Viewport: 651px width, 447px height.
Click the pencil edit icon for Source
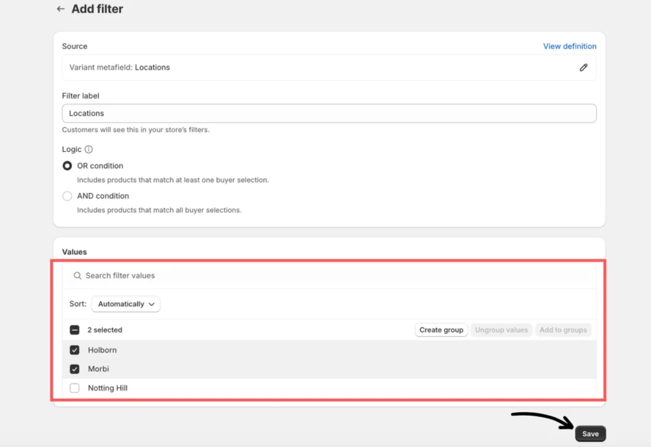click(583, 67)
